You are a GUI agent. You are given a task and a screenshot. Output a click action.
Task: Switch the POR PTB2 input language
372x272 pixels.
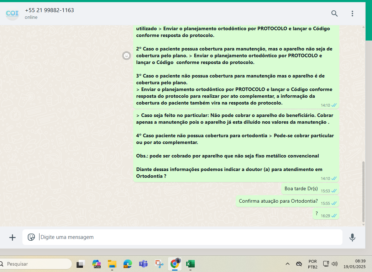click(313, 264)
